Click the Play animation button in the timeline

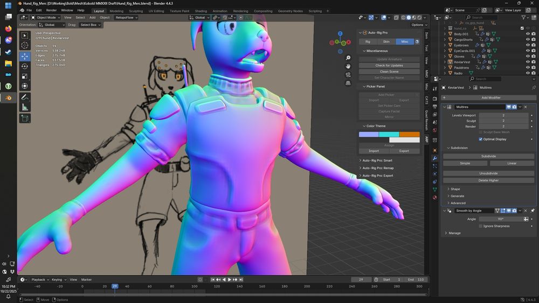pyautogui.click(x=230, y=279)
